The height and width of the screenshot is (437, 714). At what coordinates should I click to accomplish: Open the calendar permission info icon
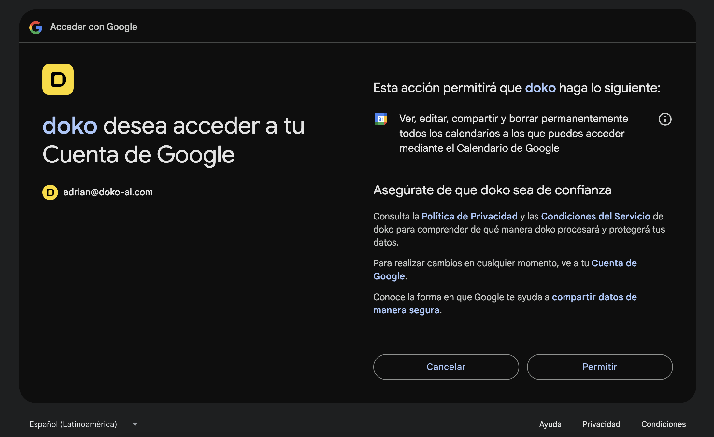665,119
